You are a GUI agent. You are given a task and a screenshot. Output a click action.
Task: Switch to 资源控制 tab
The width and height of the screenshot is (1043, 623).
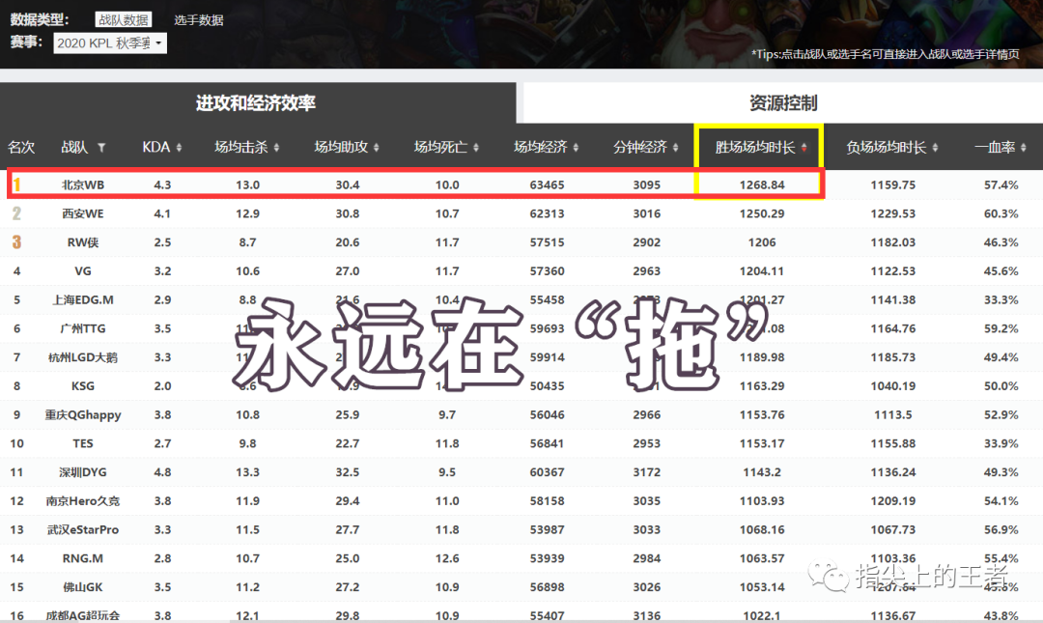pyautogui.click(x=783, y=103)
